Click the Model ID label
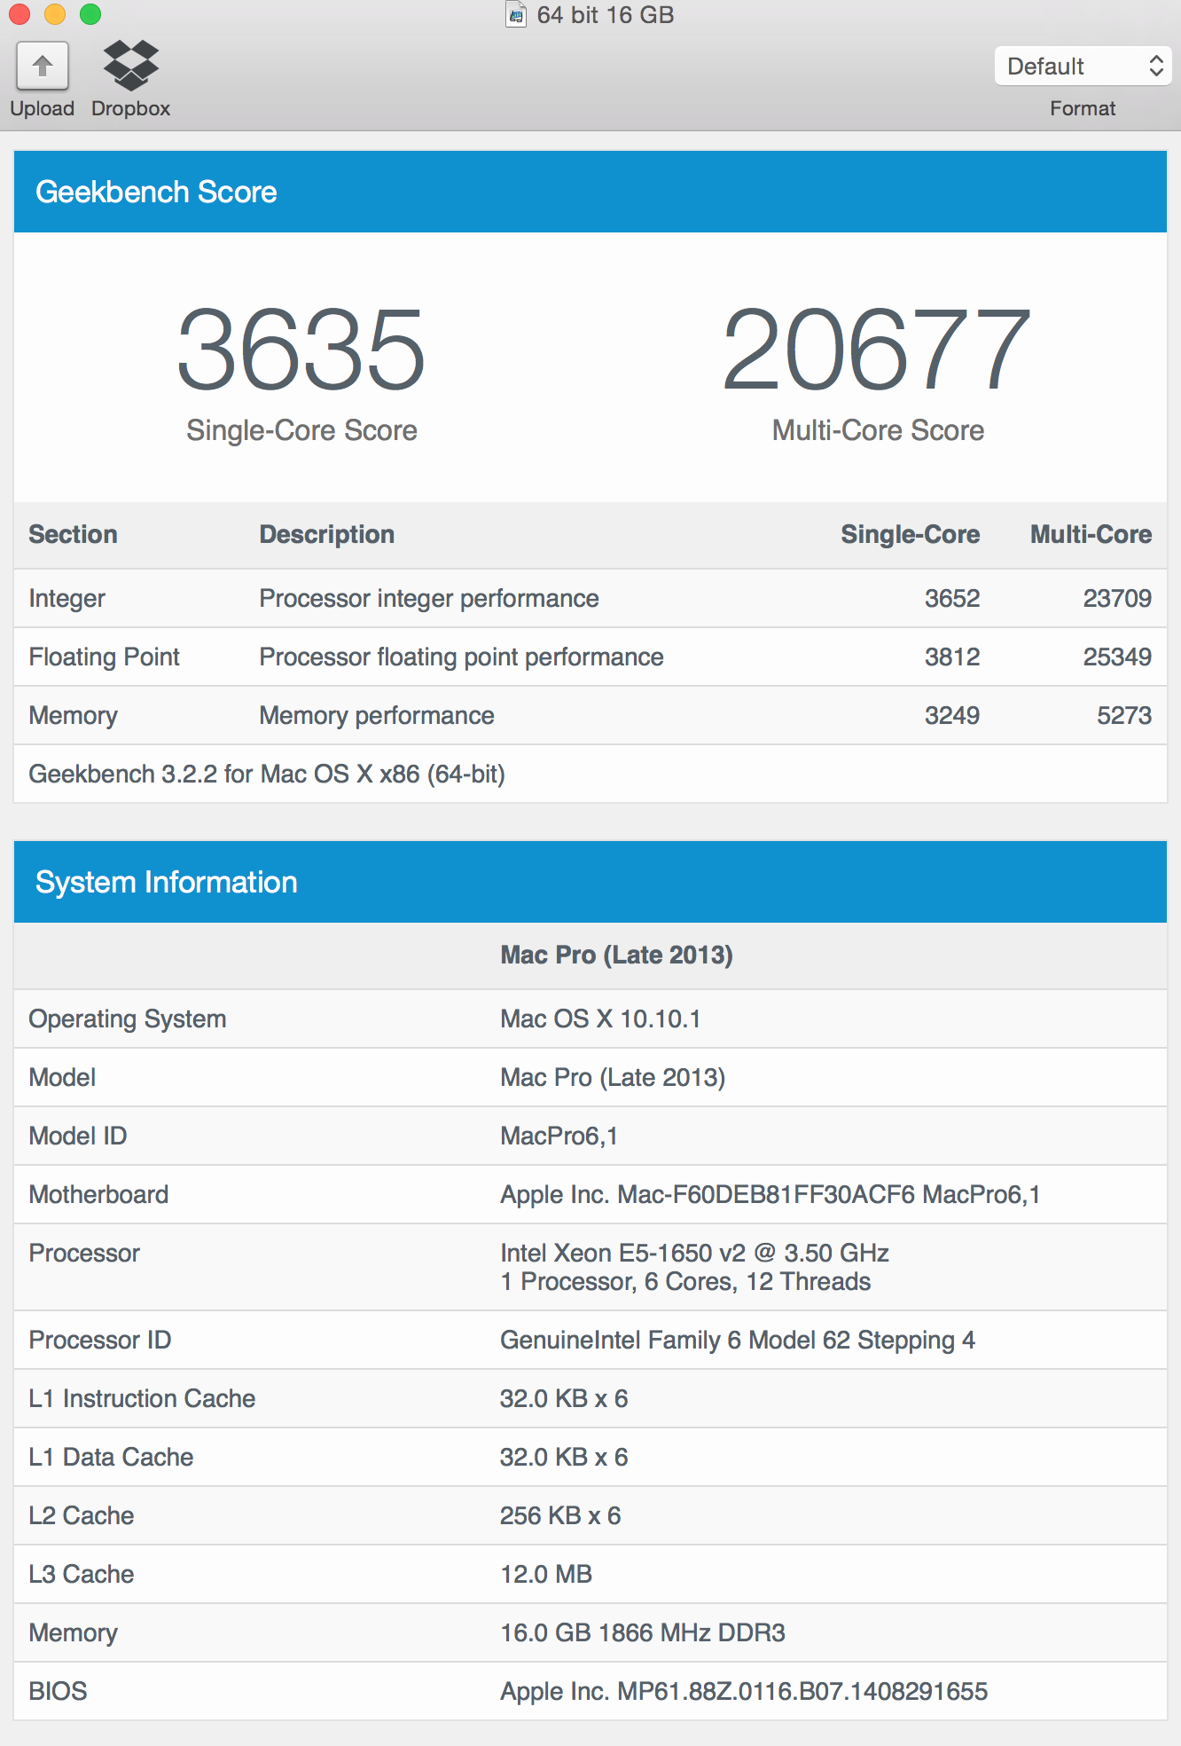 click(x=78, y=1136)
